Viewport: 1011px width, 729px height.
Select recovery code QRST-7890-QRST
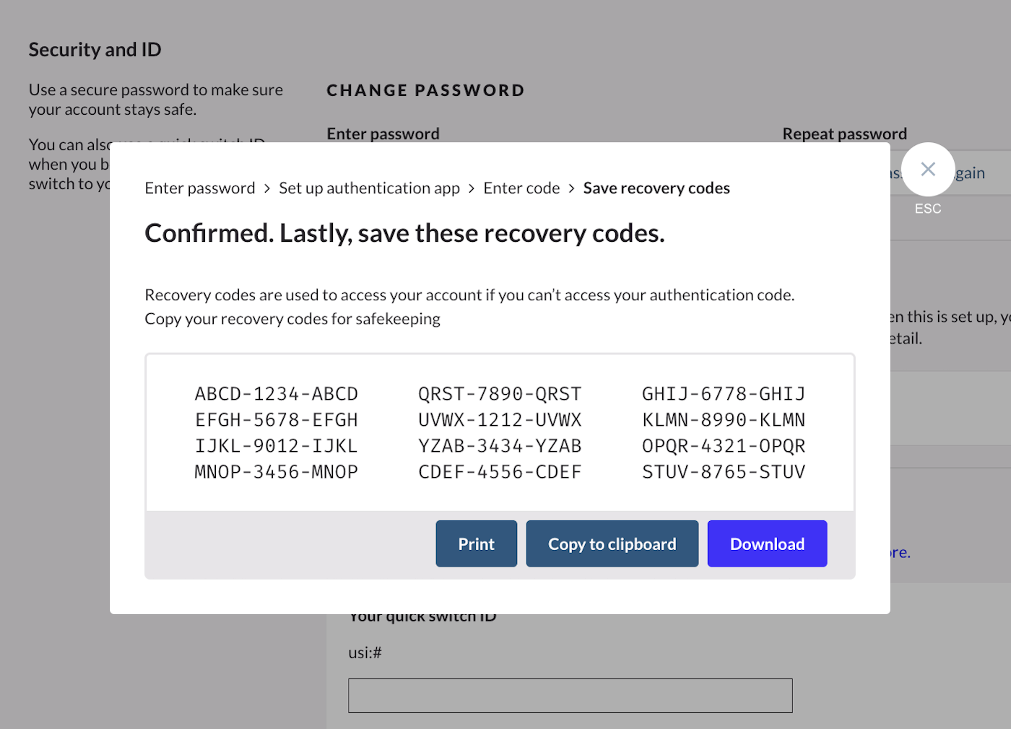click(500, 394)
